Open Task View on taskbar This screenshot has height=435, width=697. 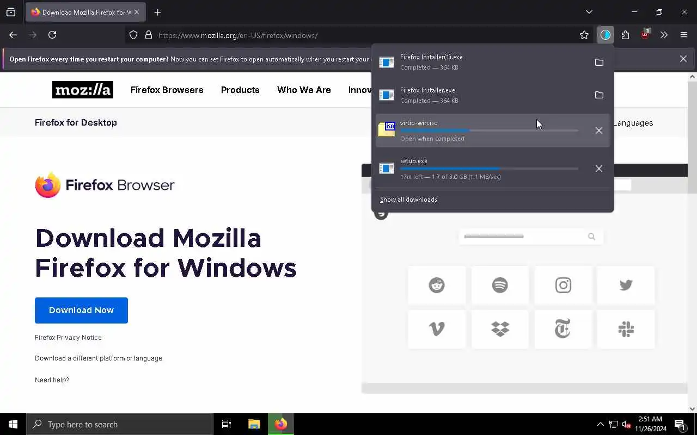point(227,424)
